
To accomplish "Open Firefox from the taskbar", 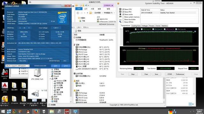I will (x=36, y=111).
